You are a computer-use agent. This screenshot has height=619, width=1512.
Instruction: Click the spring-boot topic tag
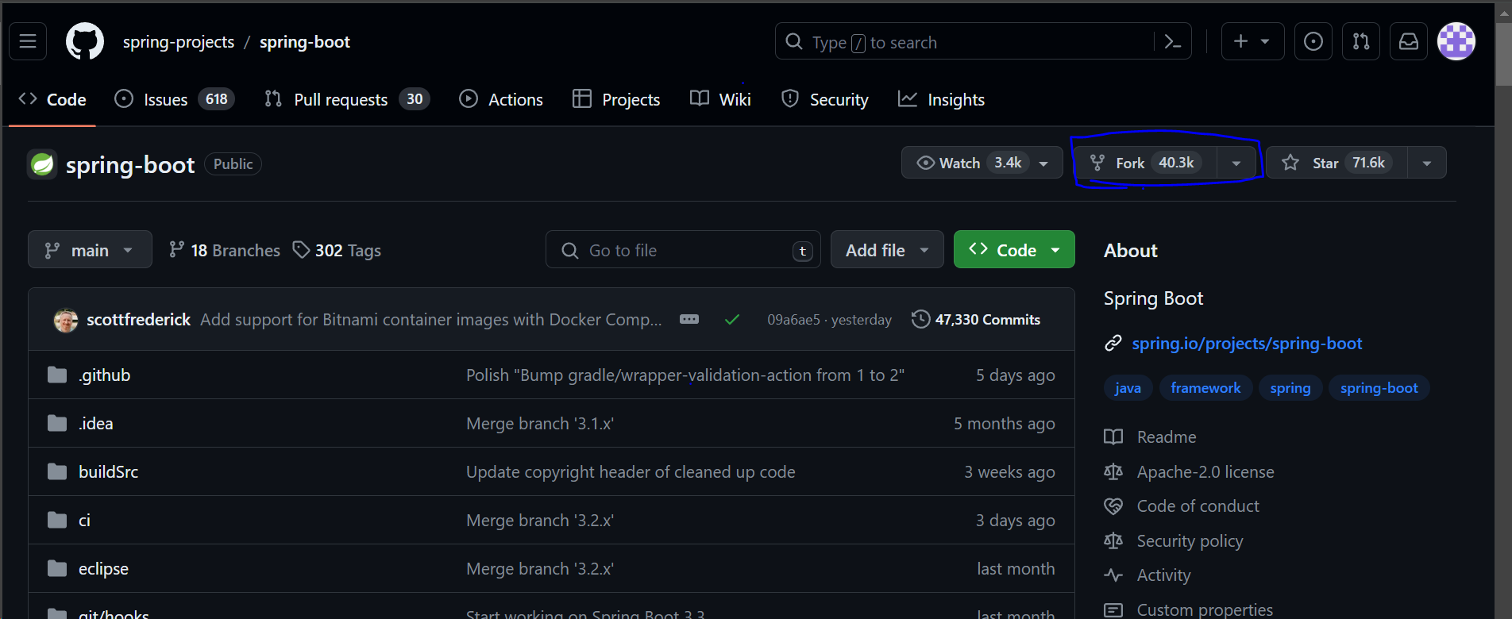(1379, 387)
